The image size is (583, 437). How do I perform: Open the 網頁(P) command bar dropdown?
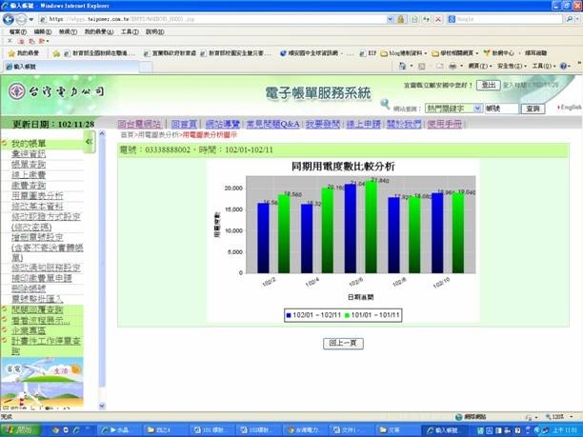pos(480,66)
